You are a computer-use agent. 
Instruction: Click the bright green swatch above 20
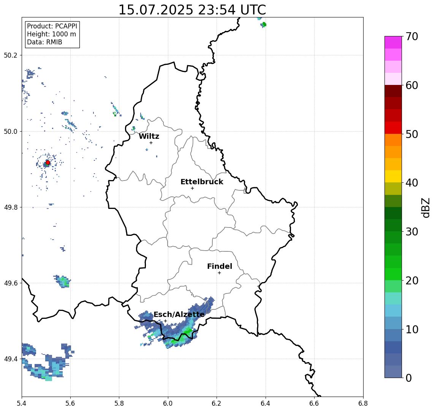coord(393,274)
